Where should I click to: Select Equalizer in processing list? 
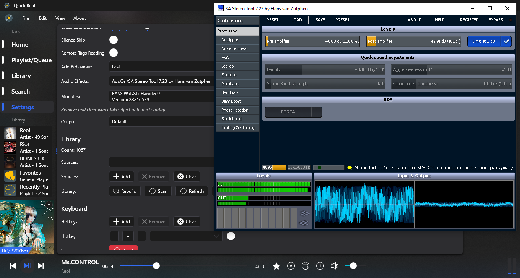click(237, 75)
